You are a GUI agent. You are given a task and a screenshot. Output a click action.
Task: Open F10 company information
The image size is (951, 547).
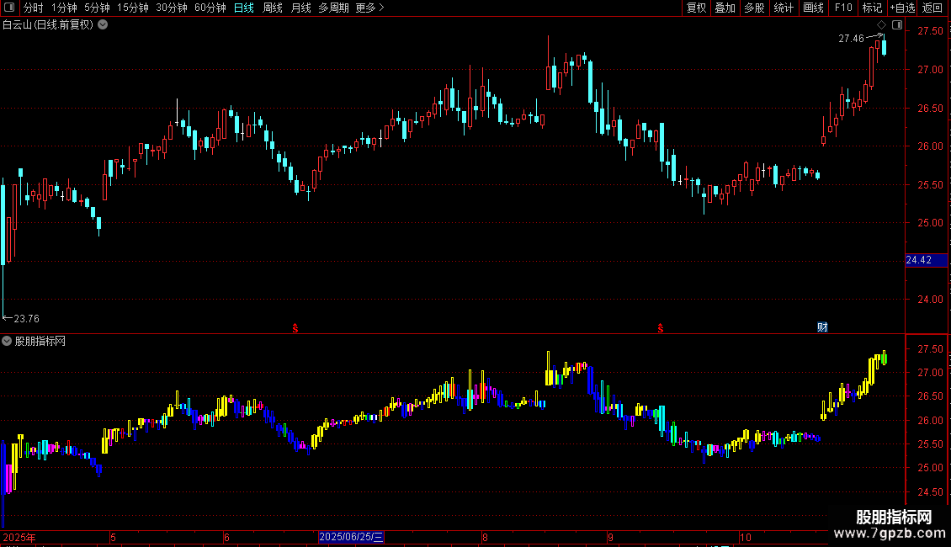843,8
